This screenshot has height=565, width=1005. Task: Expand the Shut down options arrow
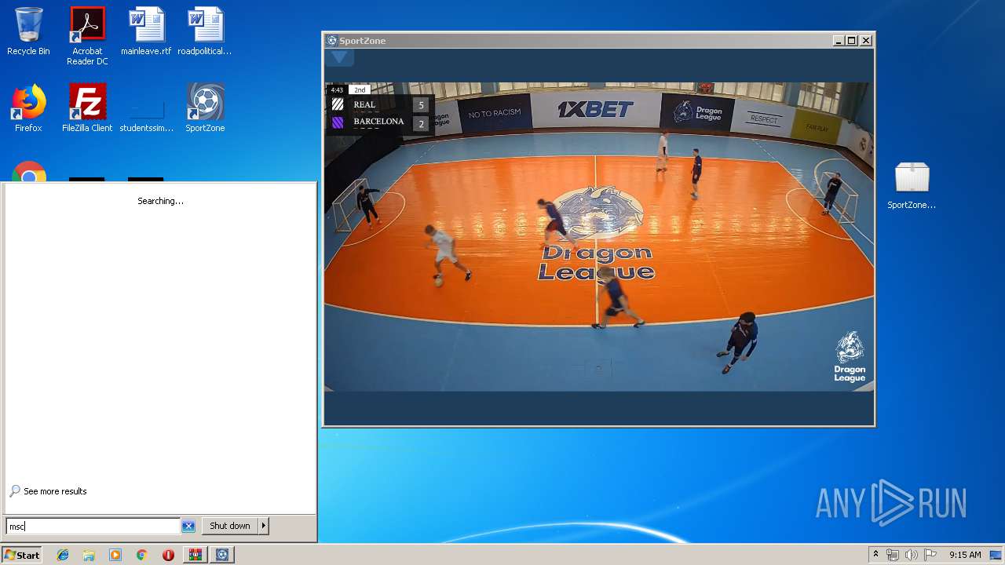(x=264, y=527)
